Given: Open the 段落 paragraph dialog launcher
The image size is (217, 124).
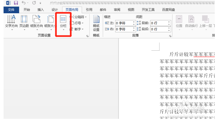Looking at the screenshot, I should [x=170, y=36].
